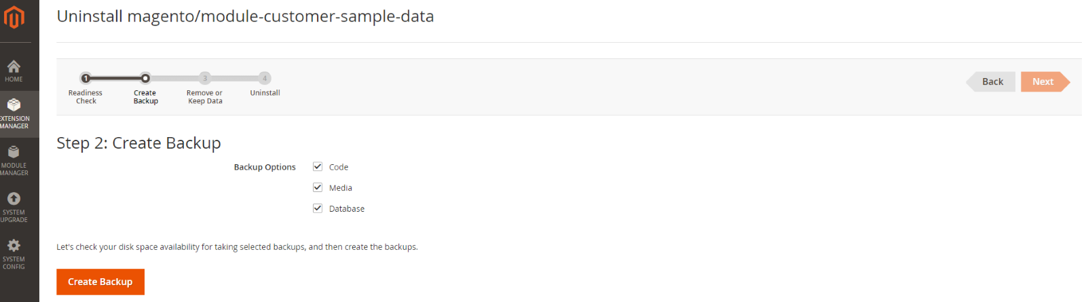Select step 2 Create Backup marker

click(145, 78)
